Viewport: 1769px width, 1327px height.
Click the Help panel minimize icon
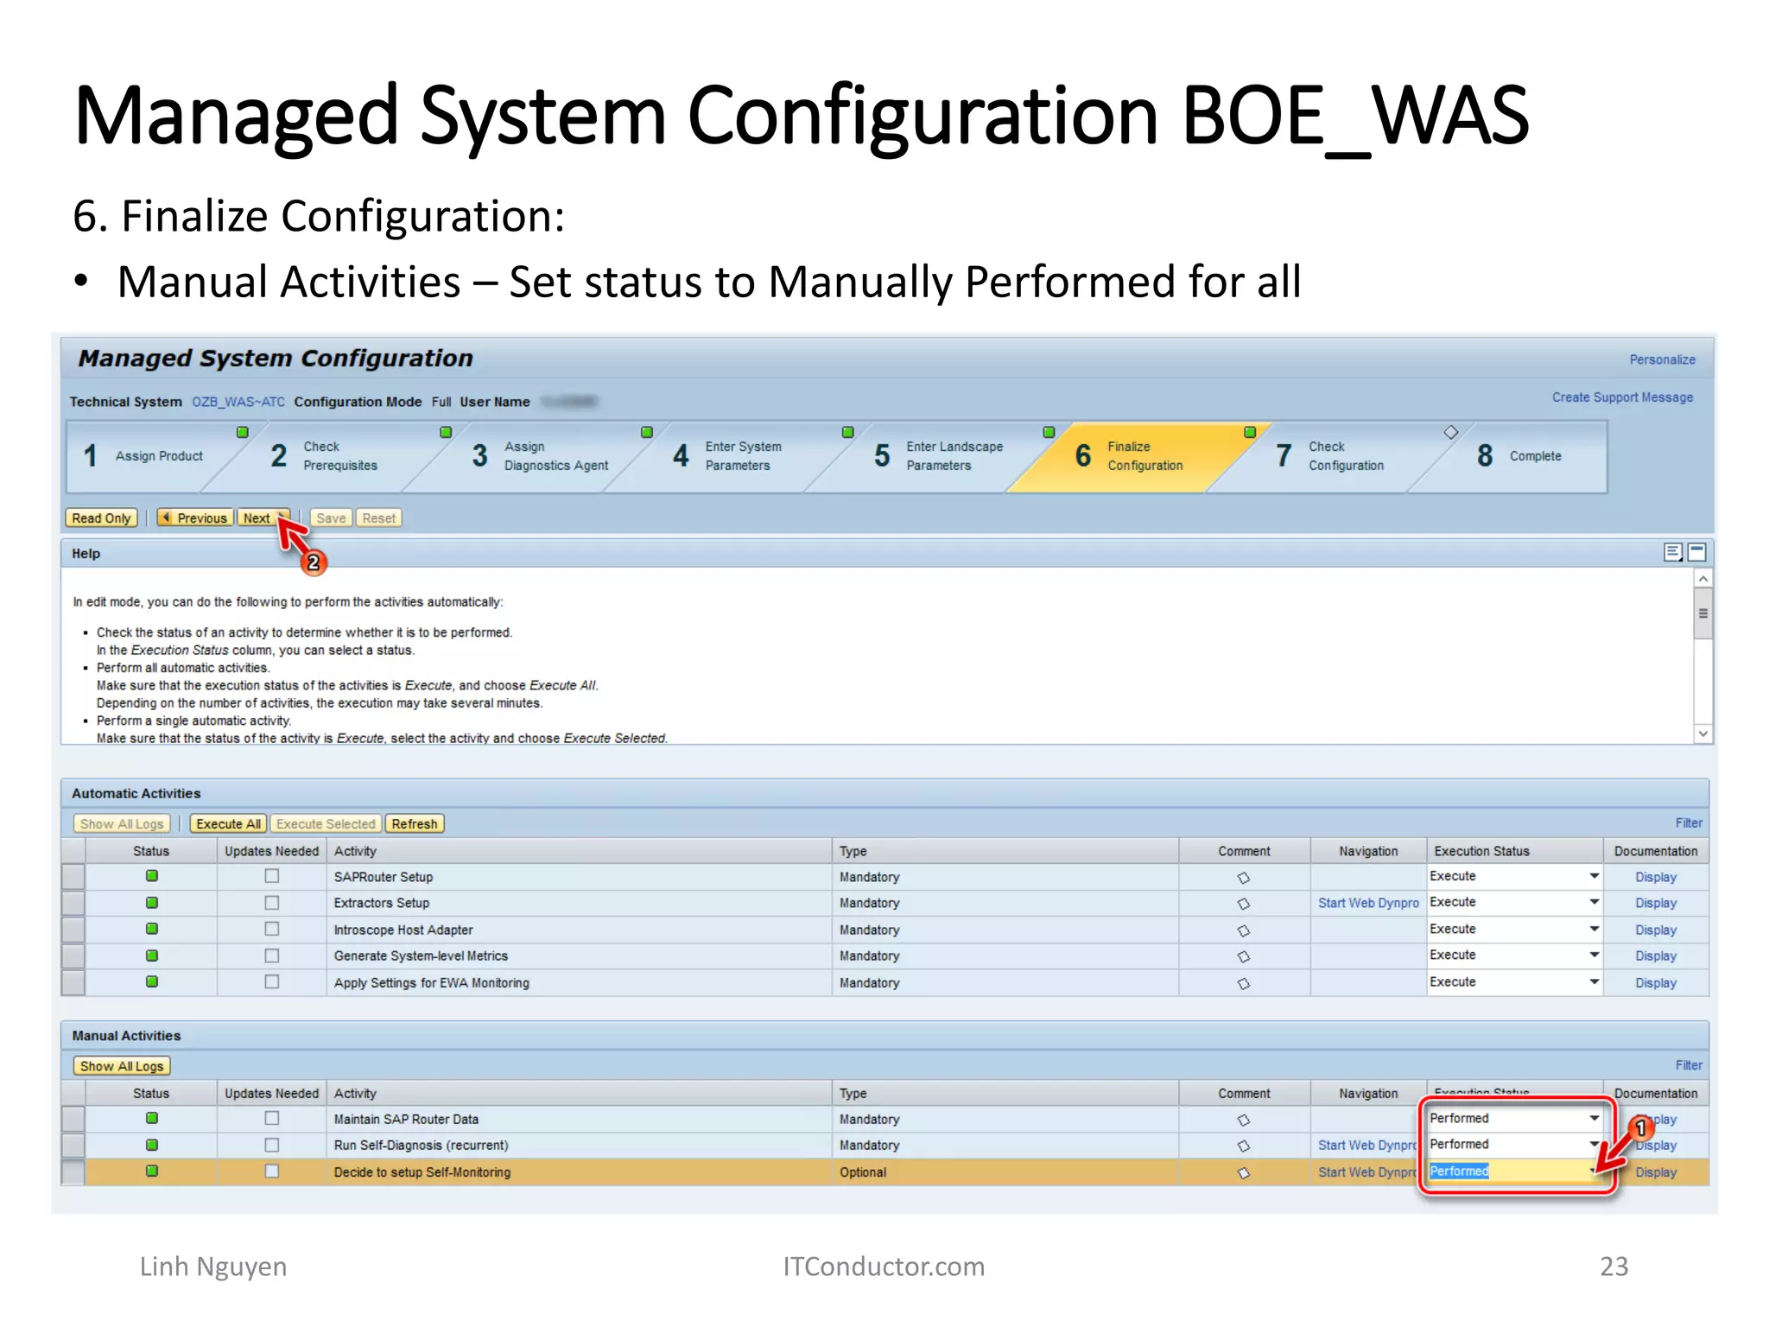coord(1696,552)
